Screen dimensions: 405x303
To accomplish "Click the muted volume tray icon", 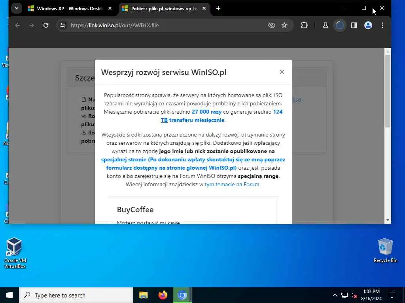I will tap(354, 295).
